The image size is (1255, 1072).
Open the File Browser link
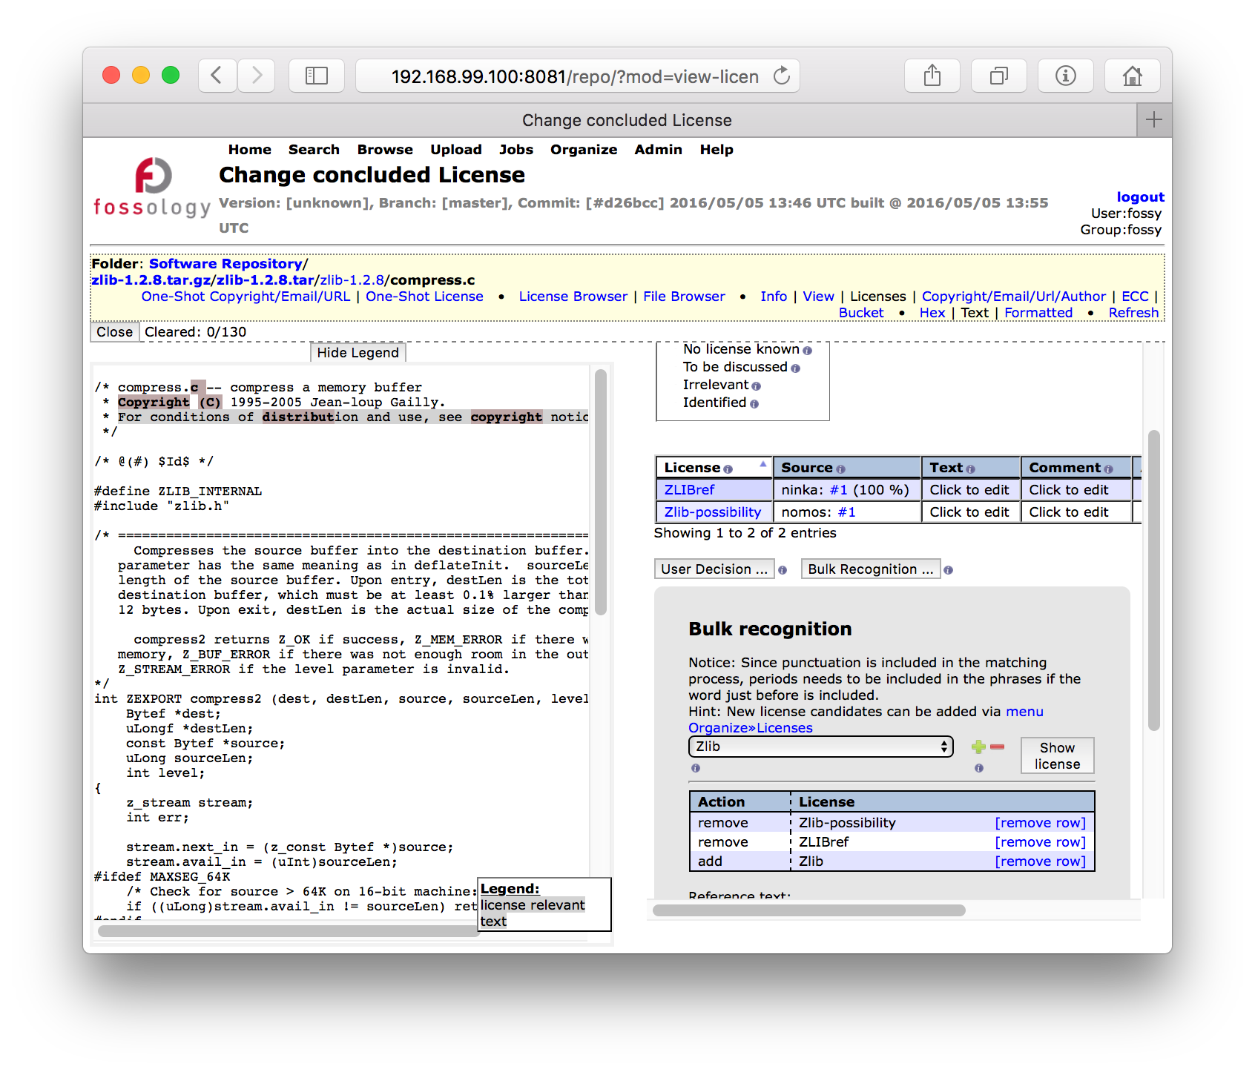pos(684,297)
